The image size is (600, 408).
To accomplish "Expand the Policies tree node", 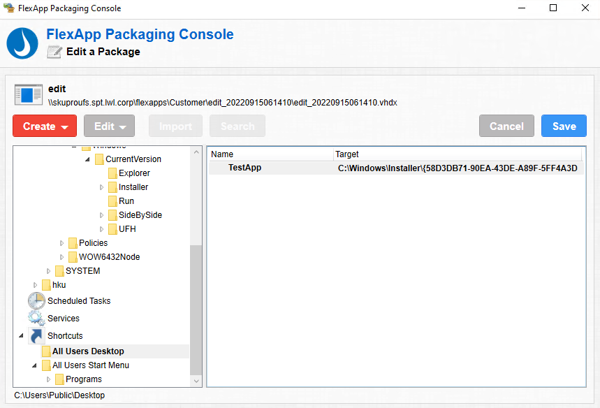I will coord(61,243).
